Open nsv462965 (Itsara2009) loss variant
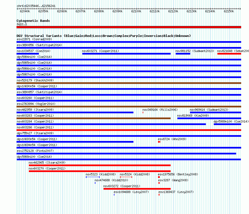This screenshot has width=249, height=214. click(47, 163)
